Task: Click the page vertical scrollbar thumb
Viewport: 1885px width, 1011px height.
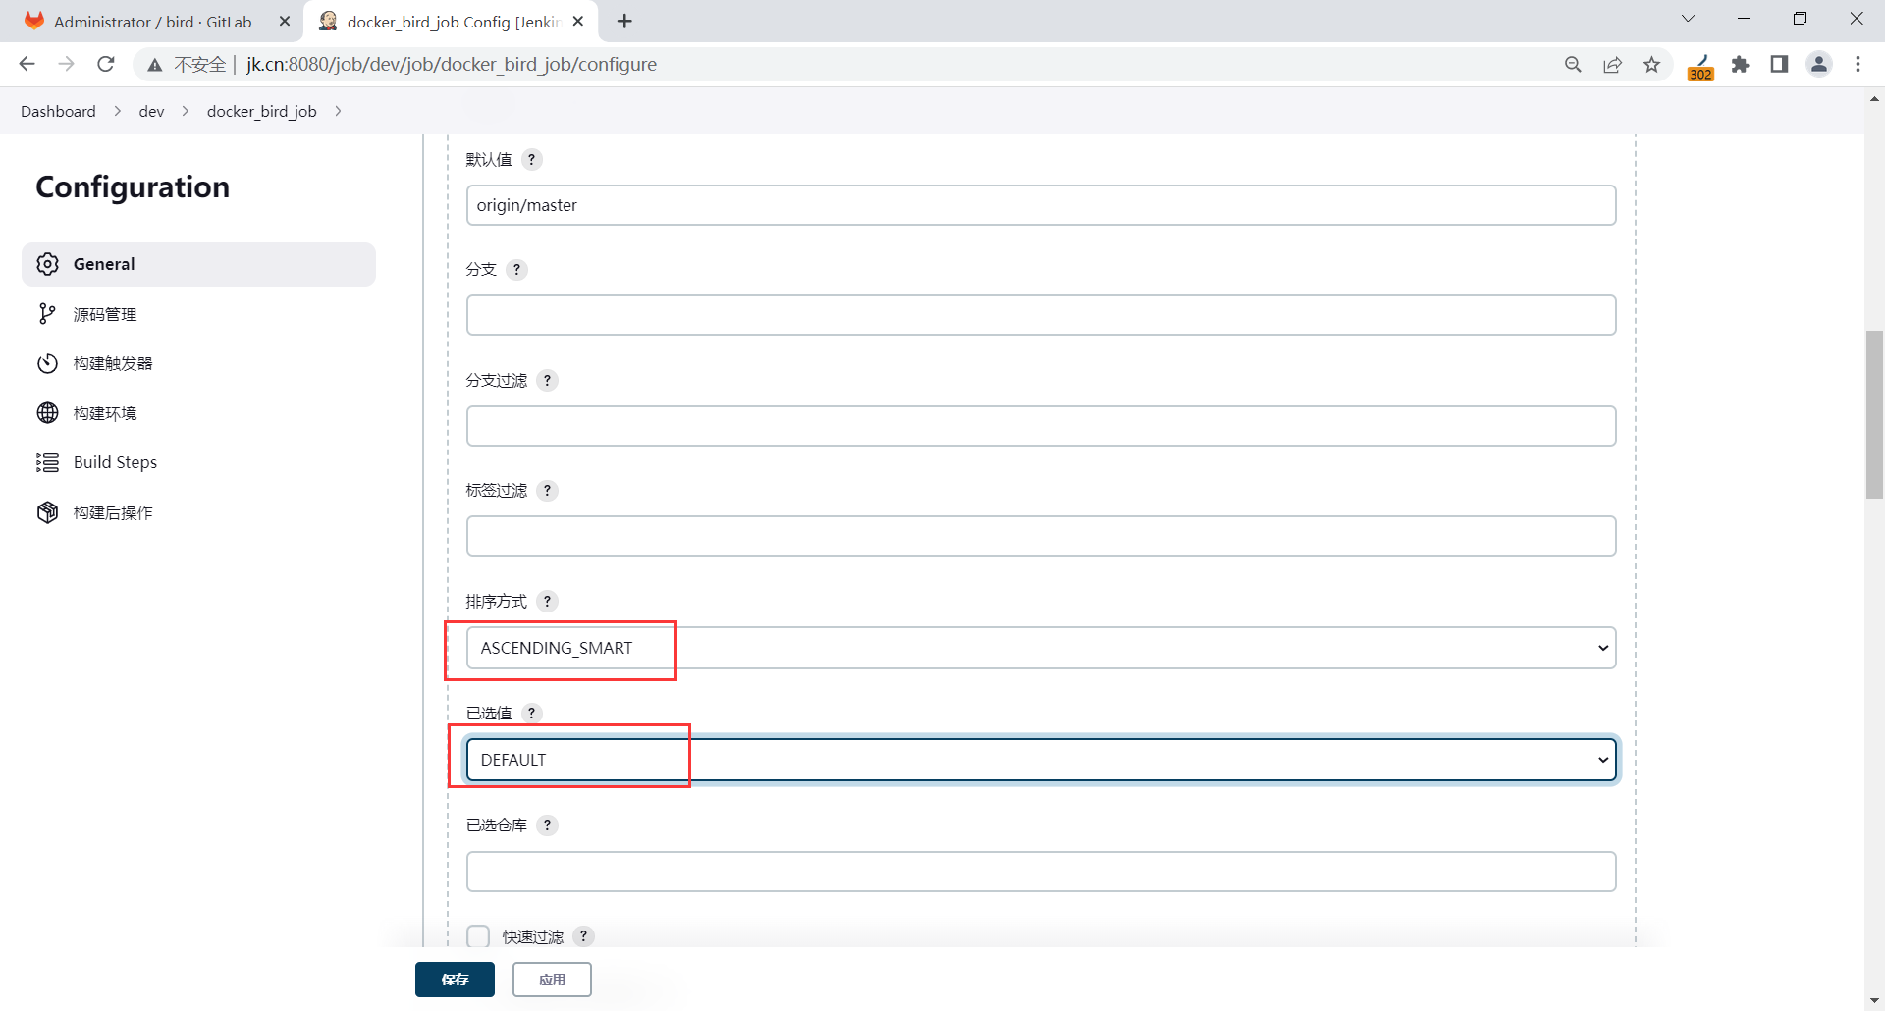Action: (1874, 415)
